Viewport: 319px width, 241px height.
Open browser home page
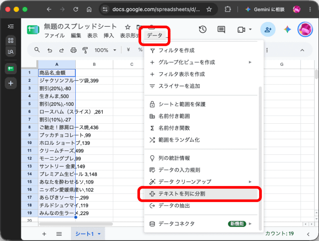[x=89, y=9]
